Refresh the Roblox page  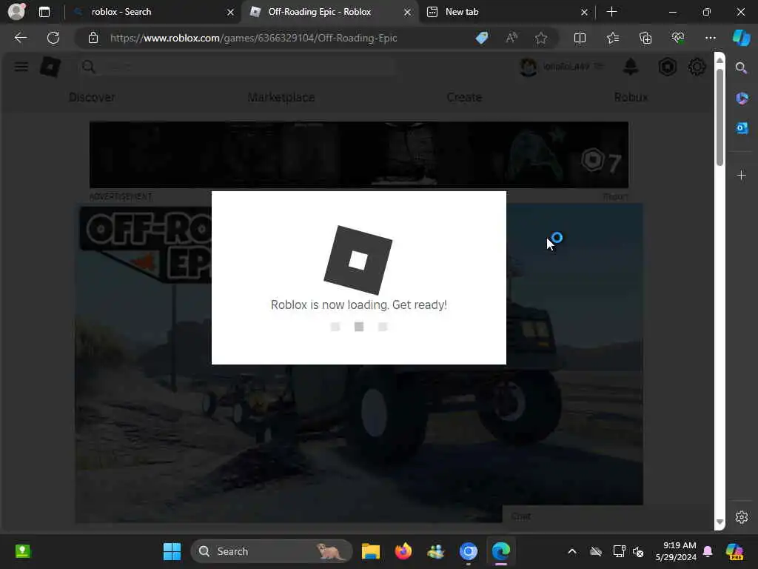53,38
